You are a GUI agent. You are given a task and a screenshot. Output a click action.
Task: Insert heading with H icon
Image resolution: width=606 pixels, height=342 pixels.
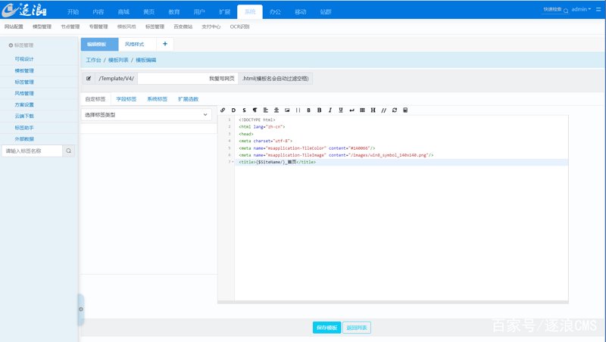(373, 110)
